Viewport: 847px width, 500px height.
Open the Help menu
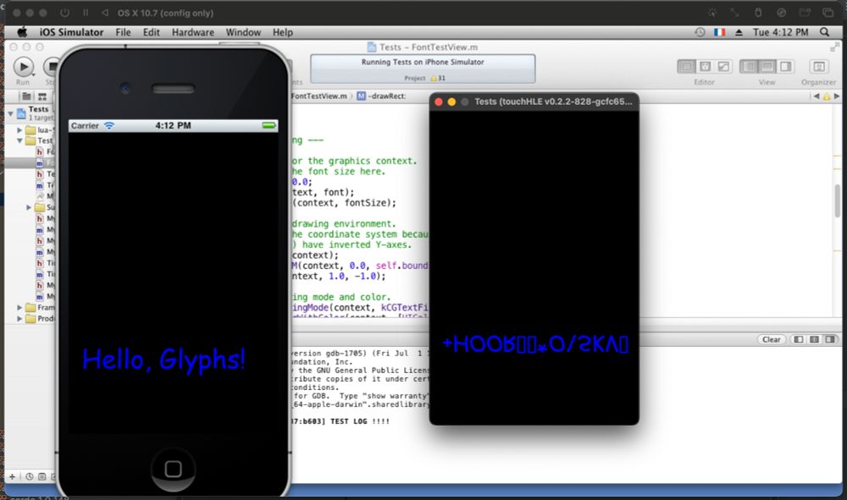[x=283, y=32]
